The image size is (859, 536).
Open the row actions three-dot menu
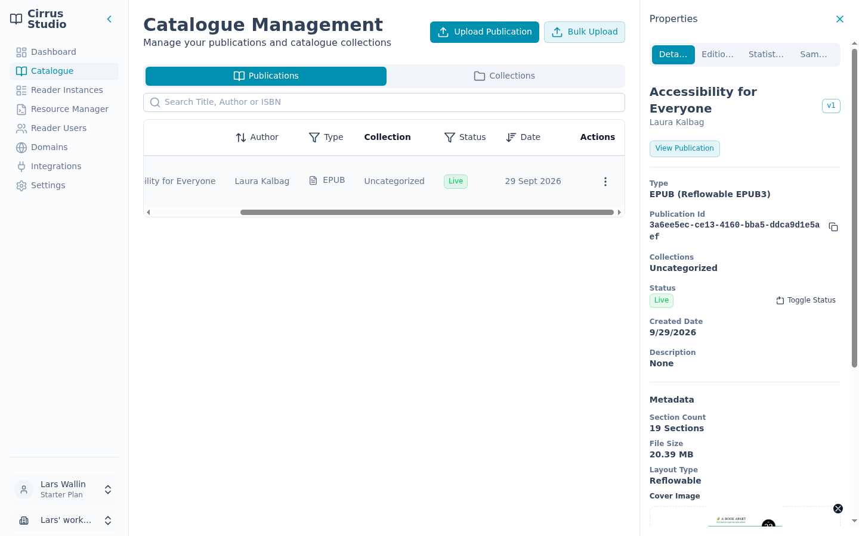(x=605, y=182)
